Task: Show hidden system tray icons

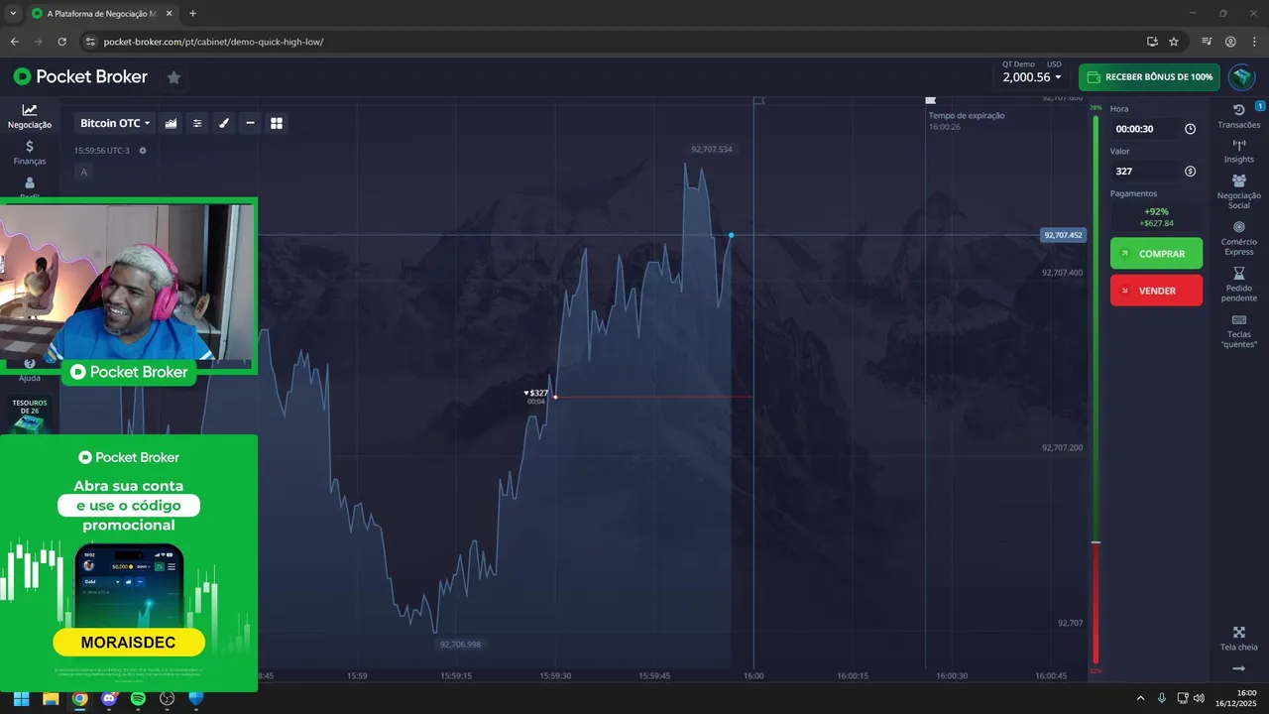Action: (x=1140, y=698)
